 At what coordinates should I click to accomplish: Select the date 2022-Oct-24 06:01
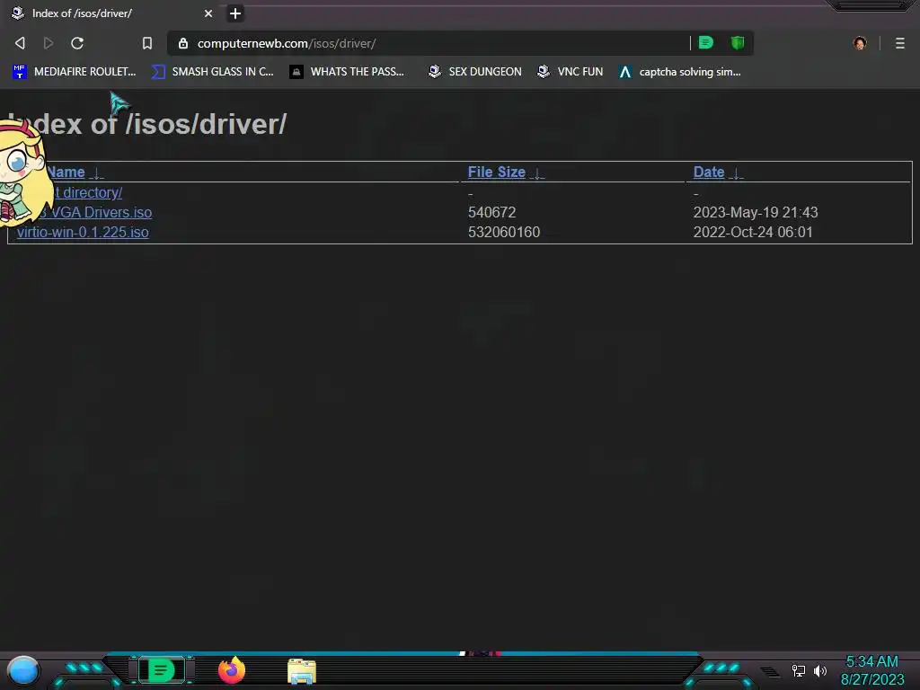coord(753,233)
